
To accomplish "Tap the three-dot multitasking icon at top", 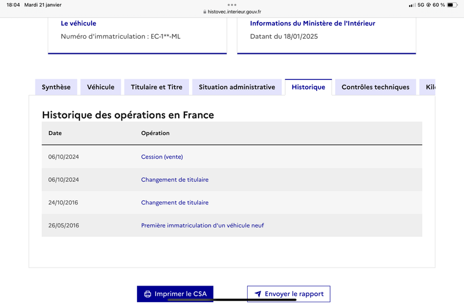I will [x=231, y=5].
